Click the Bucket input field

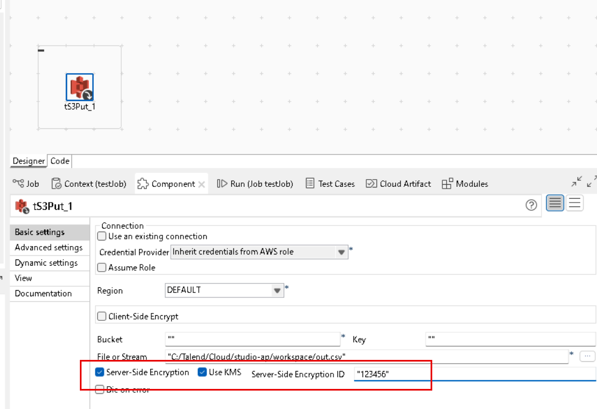252,339
